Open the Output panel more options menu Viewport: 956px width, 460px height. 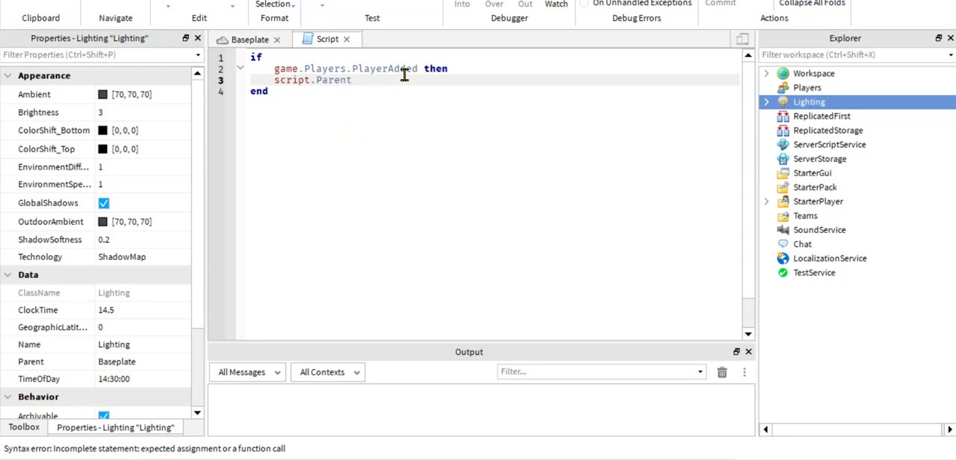click(744, 372)
